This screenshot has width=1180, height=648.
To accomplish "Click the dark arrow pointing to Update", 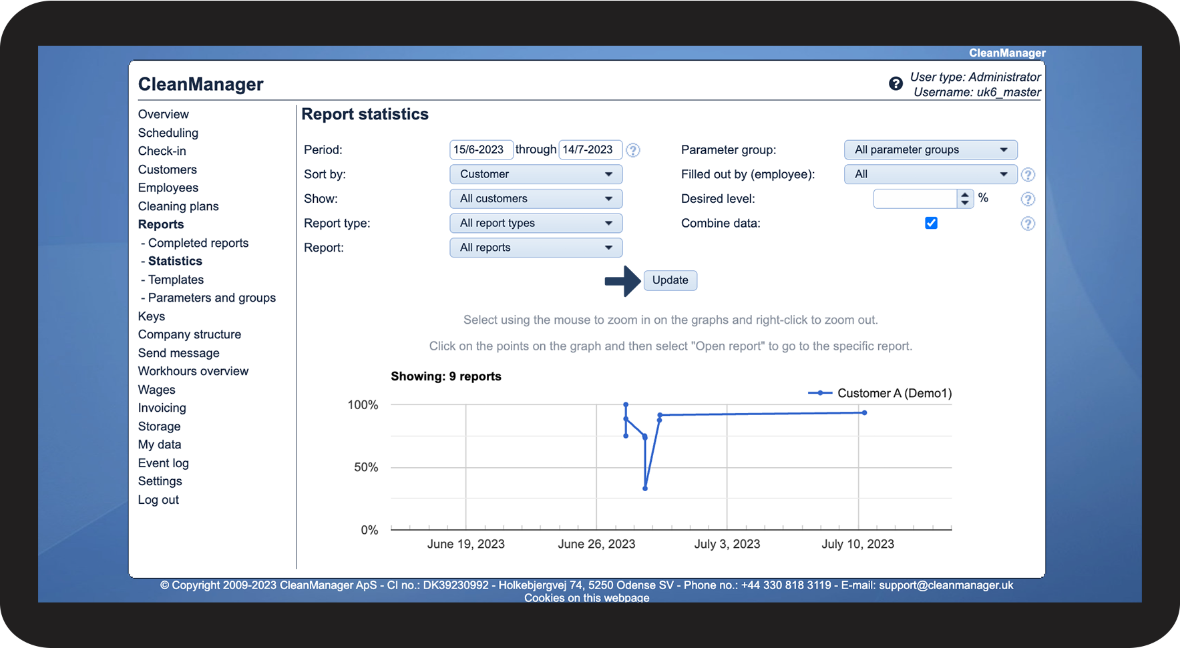I will [622, 281].
